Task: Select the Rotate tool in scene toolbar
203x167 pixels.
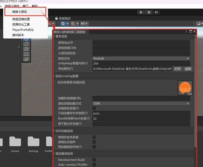Action: point(26,44)
